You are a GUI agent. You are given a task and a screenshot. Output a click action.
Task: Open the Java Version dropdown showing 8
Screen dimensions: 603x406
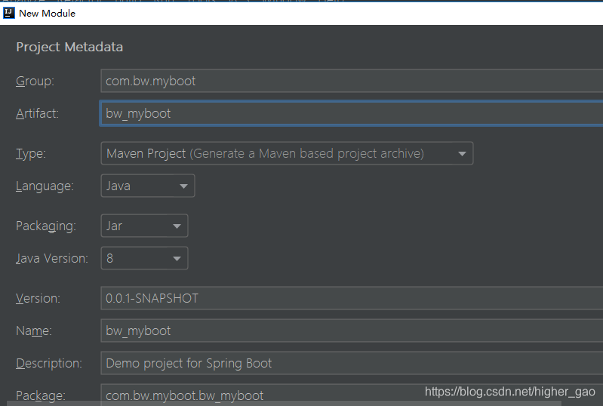[x=144, y=258]
